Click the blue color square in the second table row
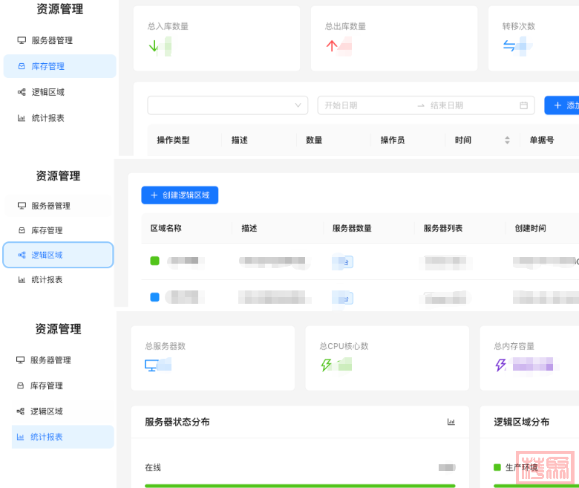The image size is (579, 488). pyautogui.click(x=155, y=297)
